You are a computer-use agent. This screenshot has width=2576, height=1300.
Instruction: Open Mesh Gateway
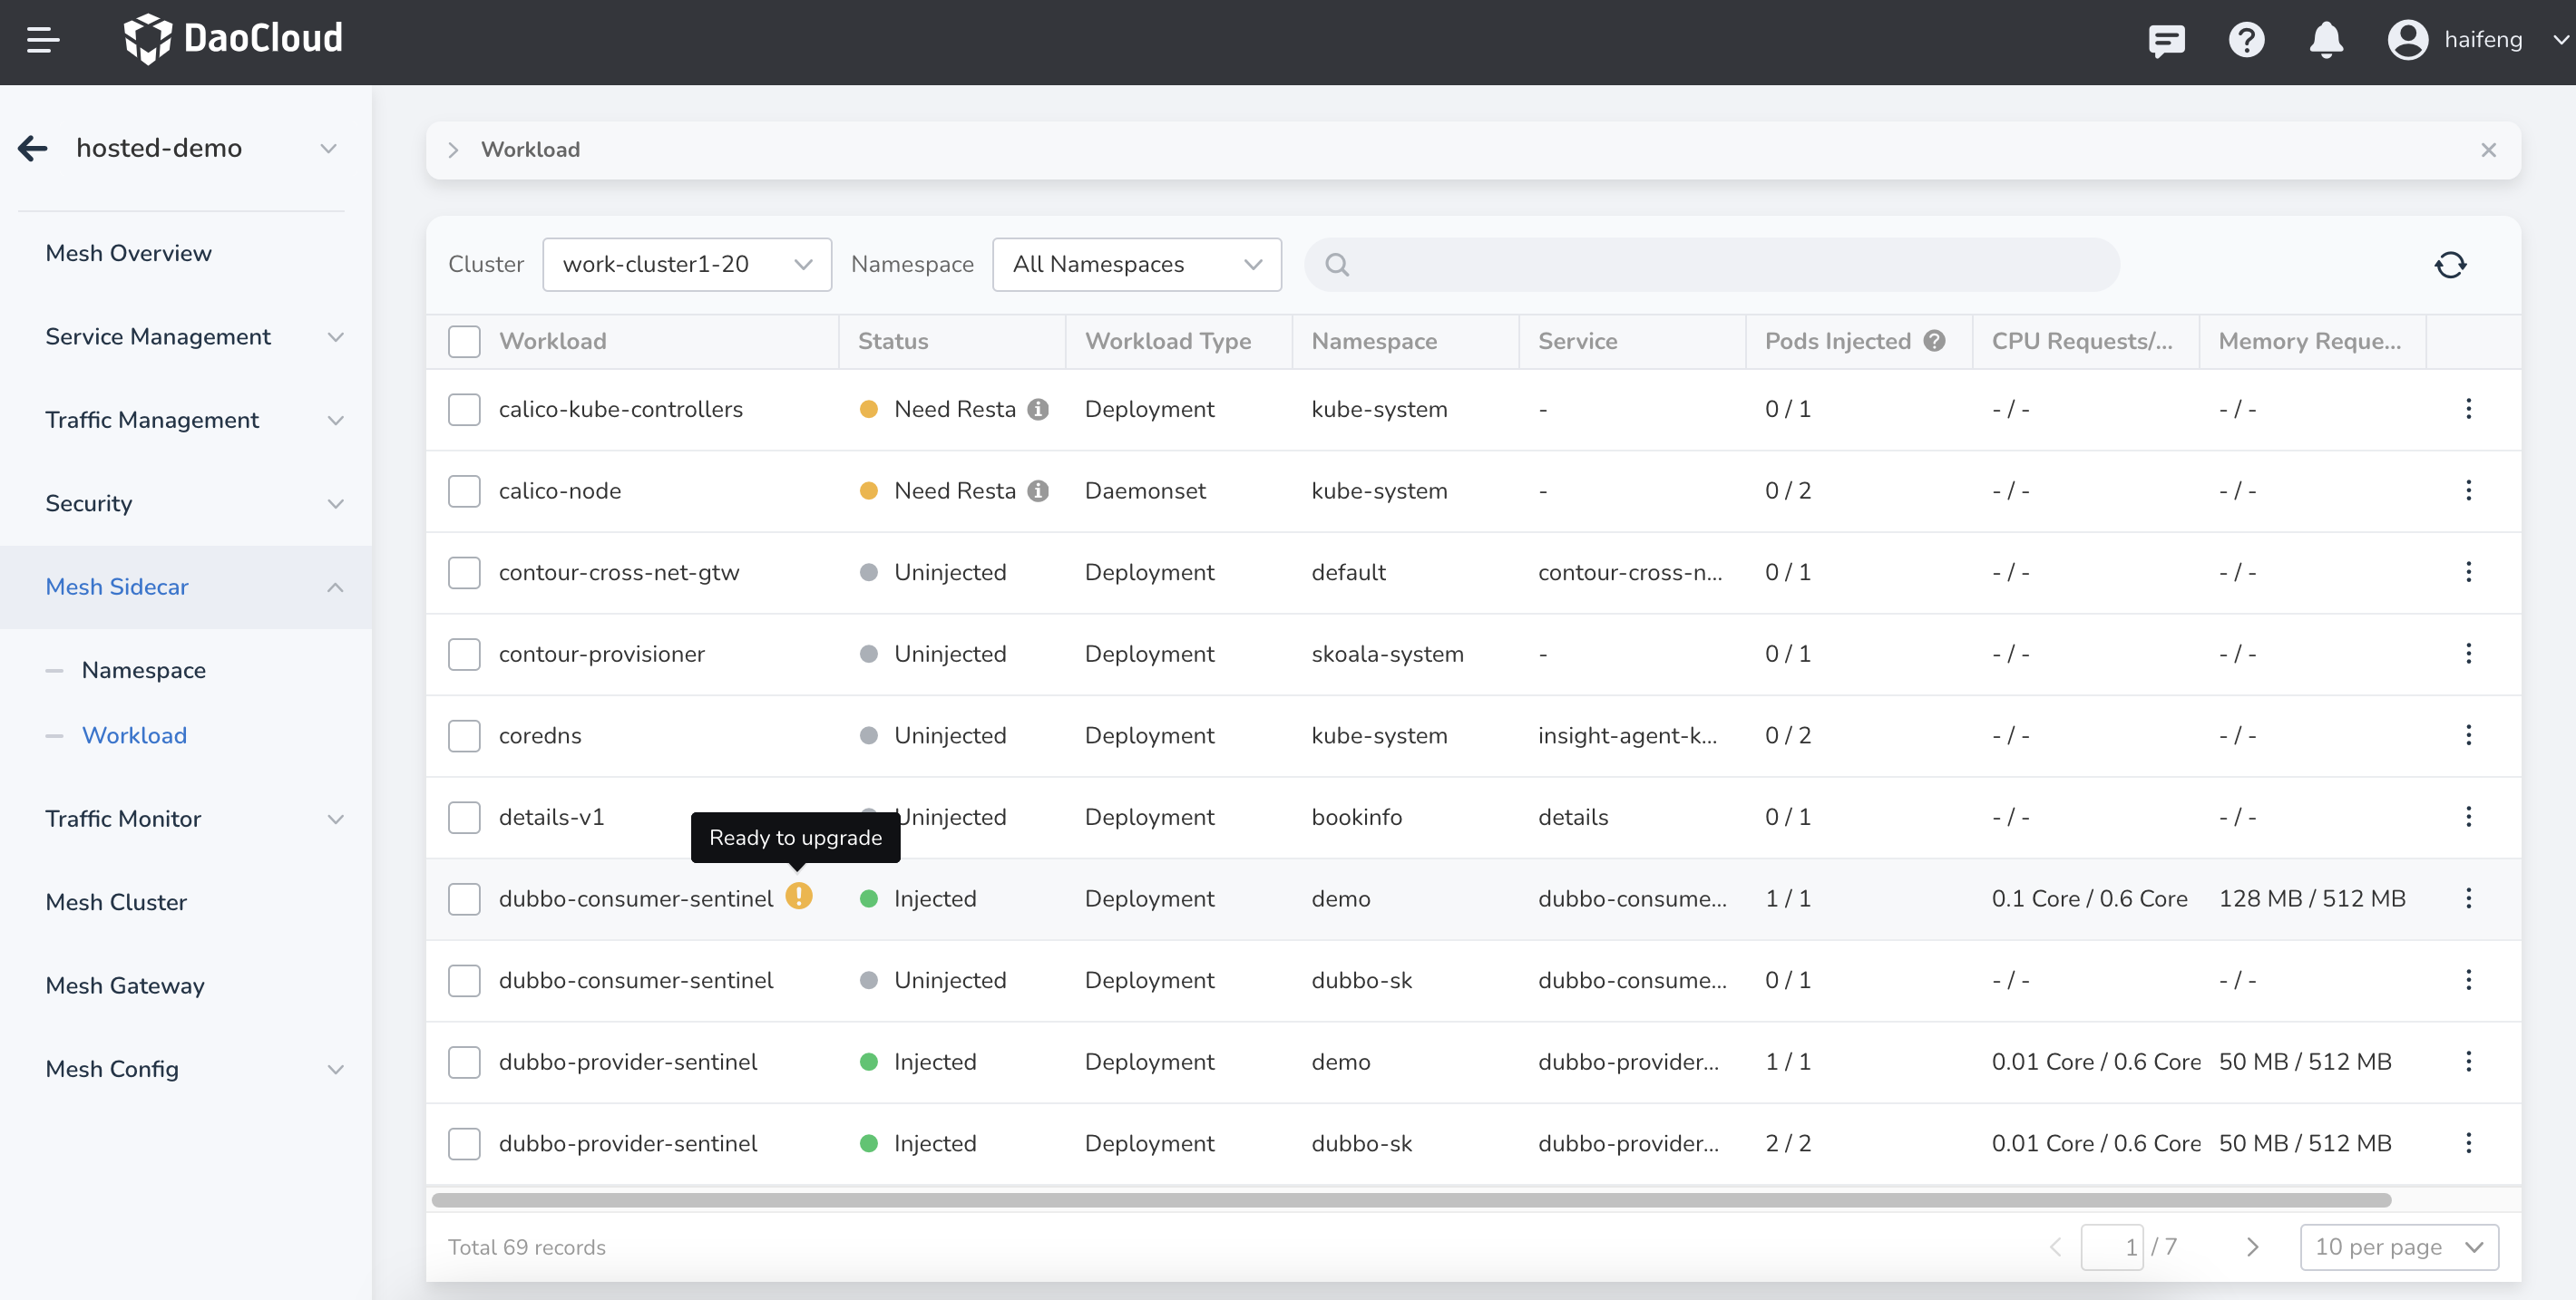point(125,986)
